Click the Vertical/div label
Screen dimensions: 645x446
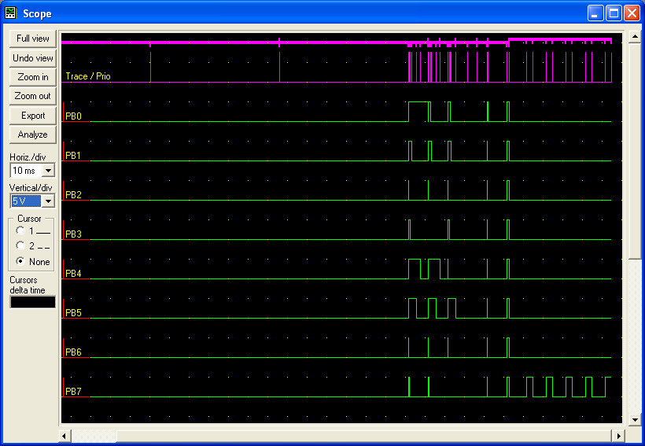pos(31,188)
